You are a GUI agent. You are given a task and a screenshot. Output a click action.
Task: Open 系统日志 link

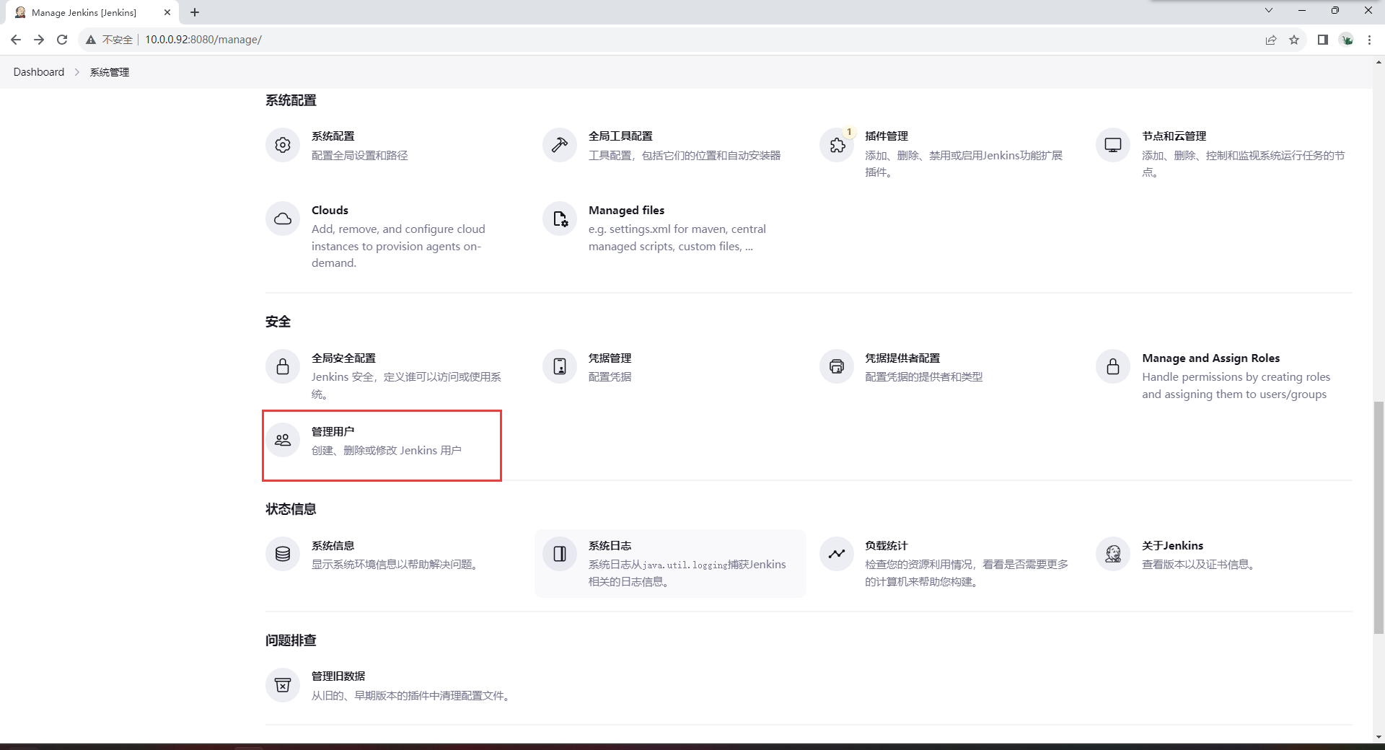click(610, 545)
